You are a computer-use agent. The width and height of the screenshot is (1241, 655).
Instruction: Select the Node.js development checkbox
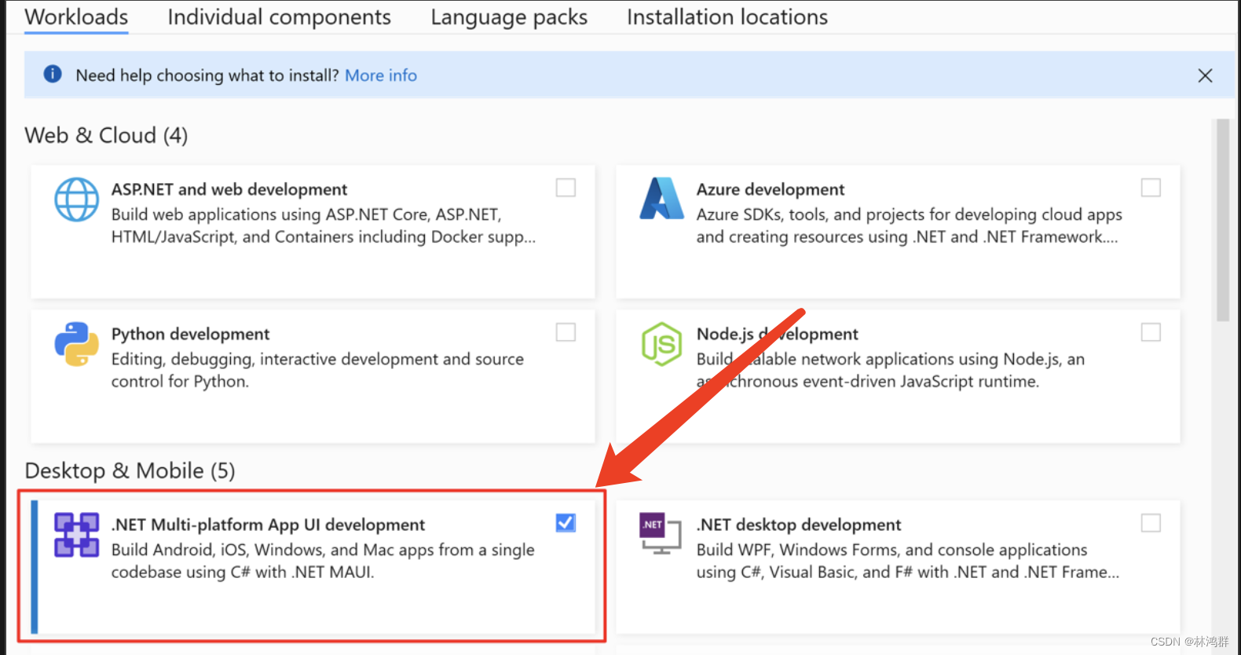(1151, 332)
